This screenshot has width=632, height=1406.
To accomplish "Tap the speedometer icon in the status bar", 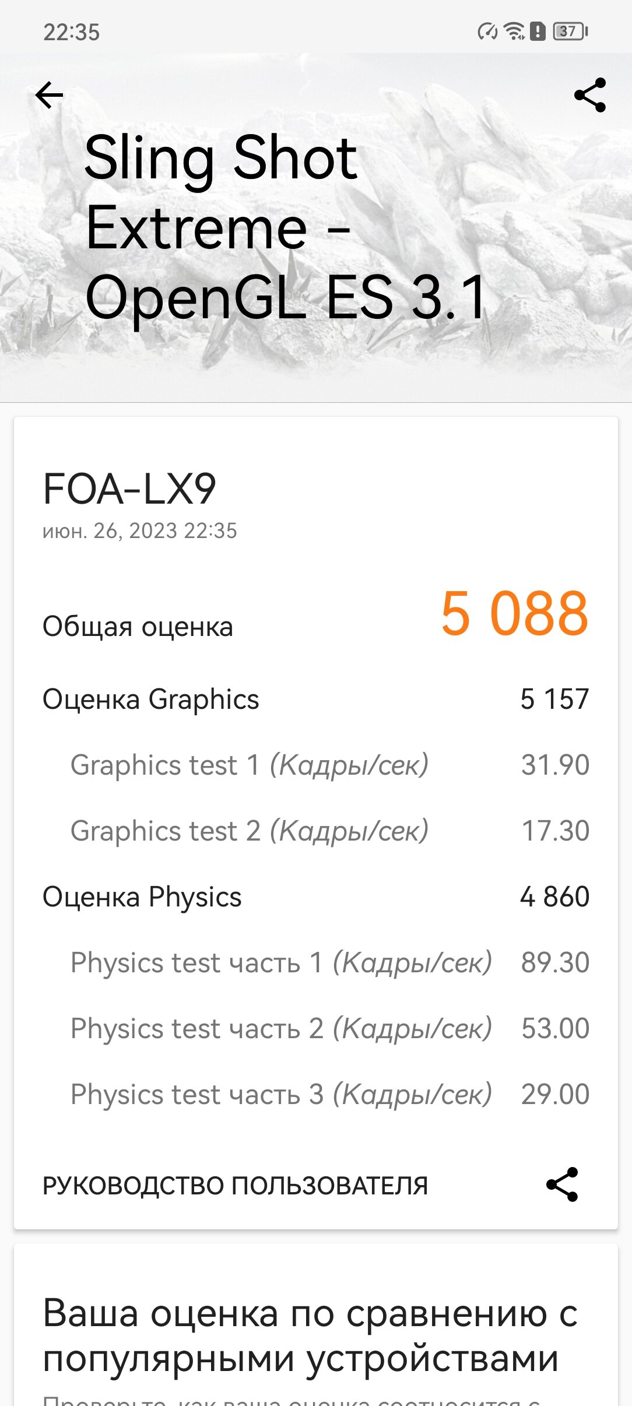I will (487, 31).
